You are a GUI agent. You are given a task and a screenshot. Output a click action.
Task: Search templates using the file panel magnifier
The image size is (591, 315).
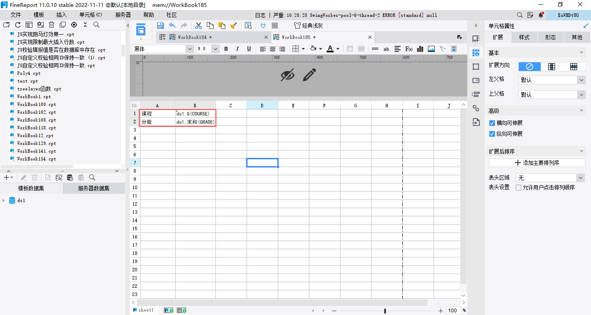[96, 25]
